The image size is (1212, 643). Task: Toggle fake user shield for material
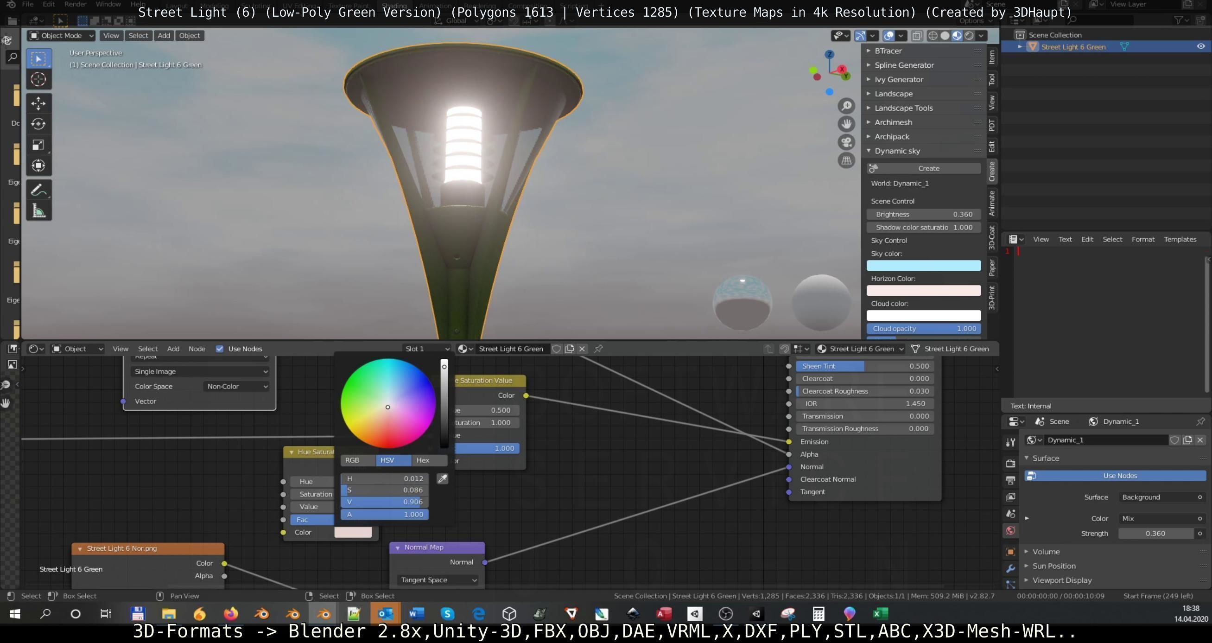556,349
